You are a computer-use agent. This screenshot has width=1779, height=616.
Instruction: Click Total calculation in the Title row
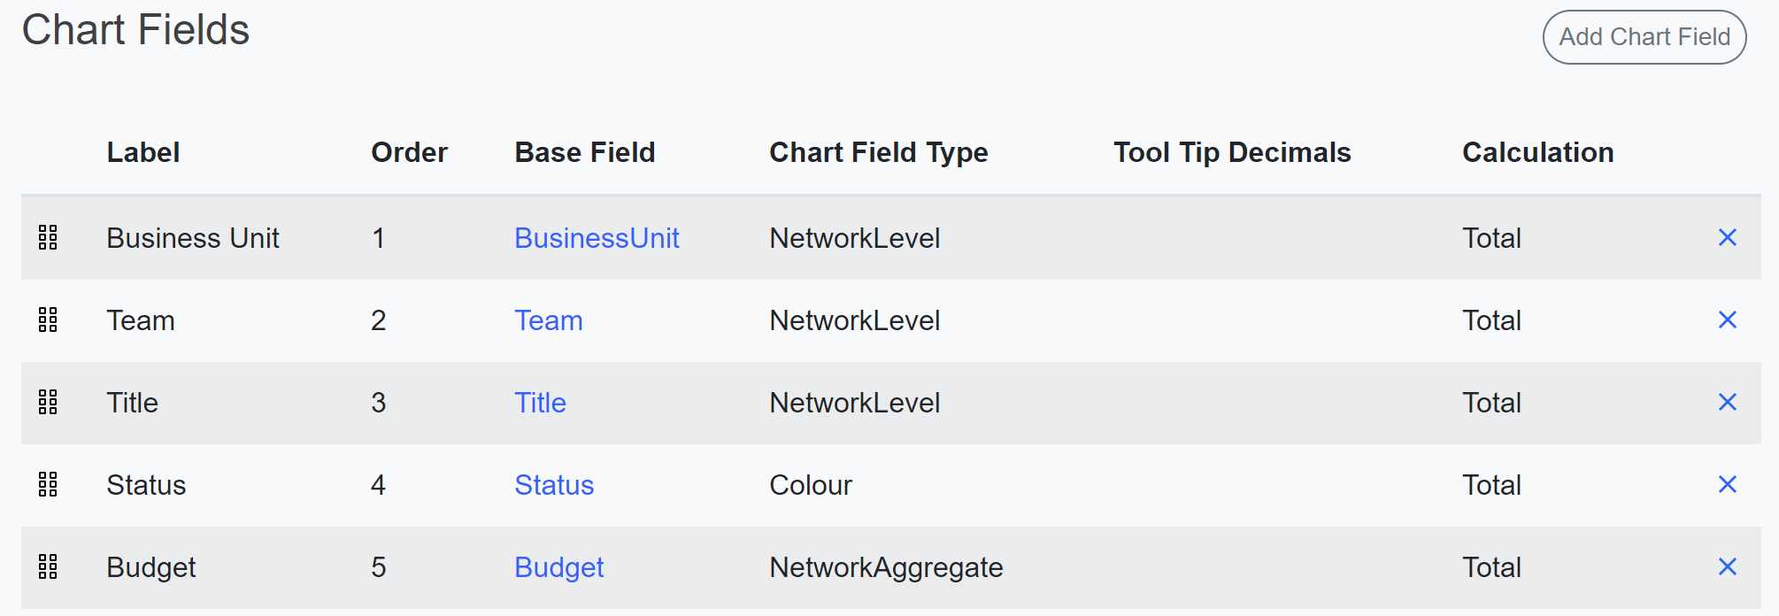1491,403
